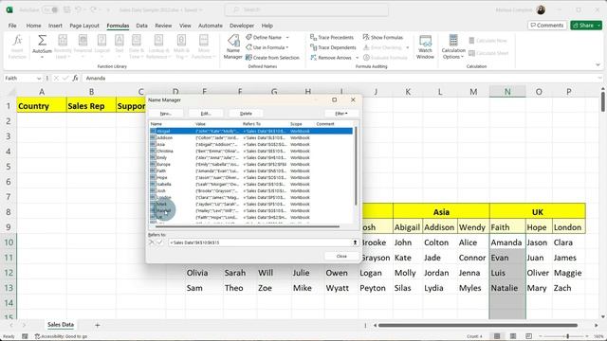
Task: Click the Excel app icon in title bar
Action: (x=9, y=9)
